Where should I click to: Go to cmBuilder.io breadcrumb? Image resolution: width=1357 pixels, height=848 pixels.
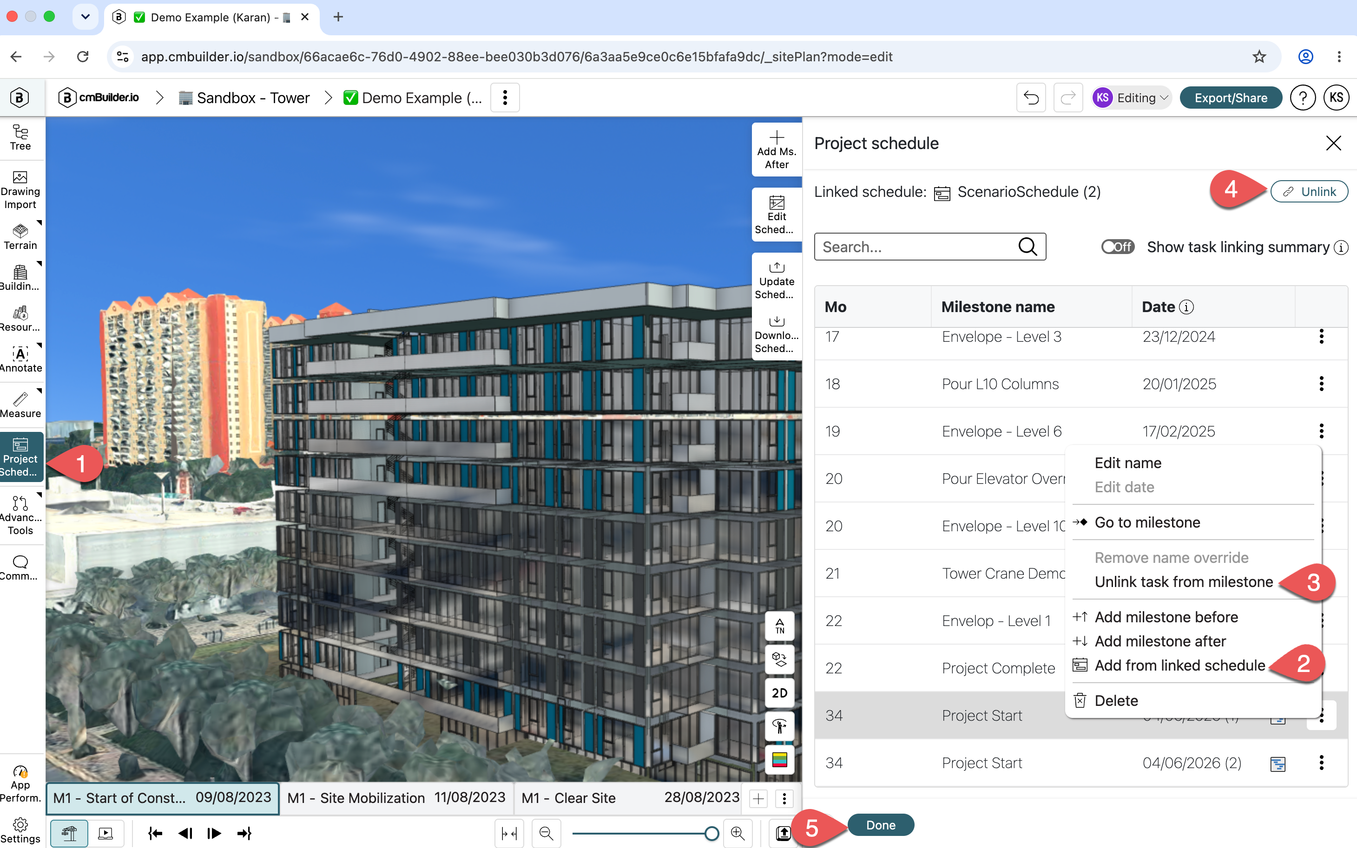click(x=99, y=98)
